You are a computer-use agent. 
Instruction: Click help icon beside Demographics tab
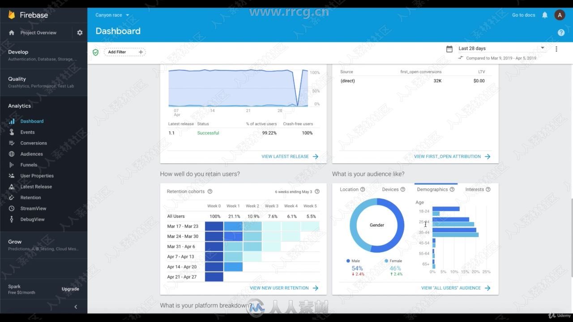[x=452, y=190]
